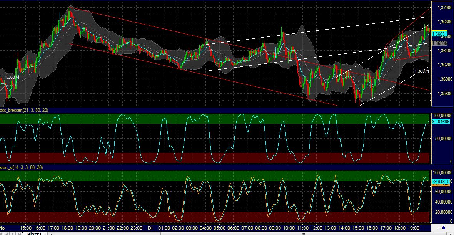
Task: Click the highlighted current price box 1.36631
Action: pos(441,34)
